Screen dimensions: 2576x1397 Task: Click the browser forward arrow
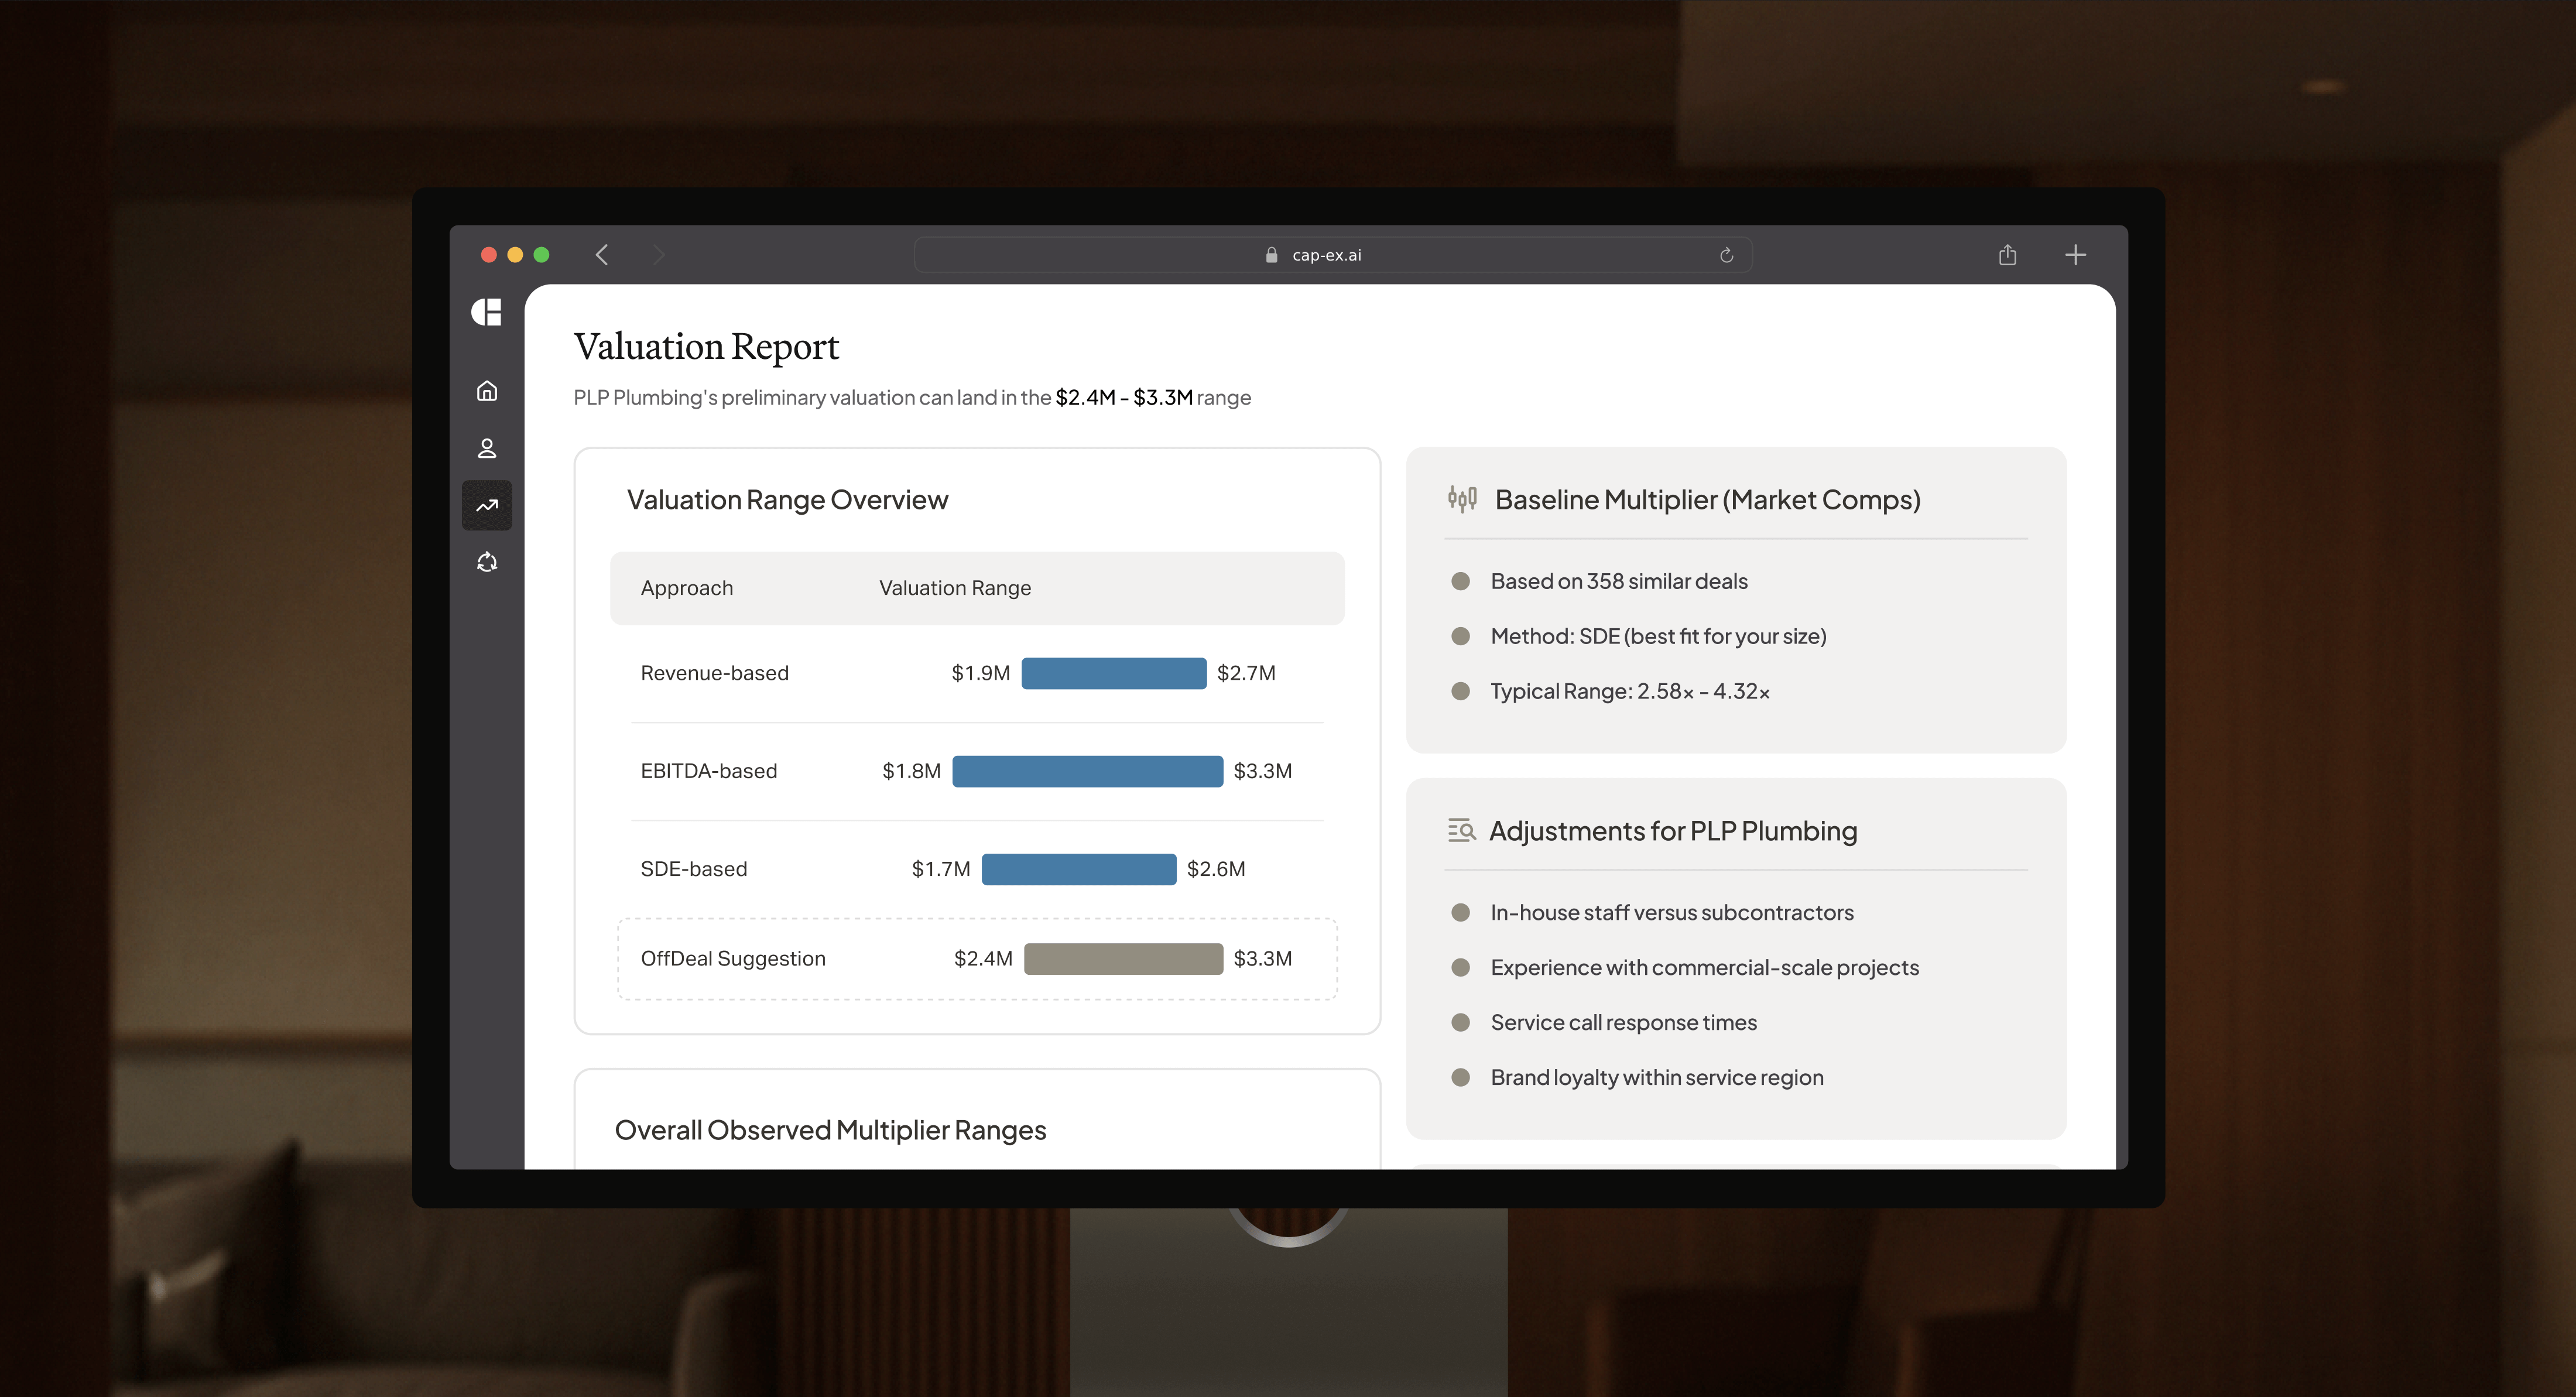pos(658,255)
